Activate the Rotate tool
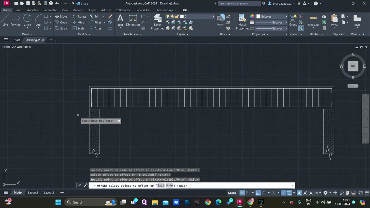 (79, 16)
